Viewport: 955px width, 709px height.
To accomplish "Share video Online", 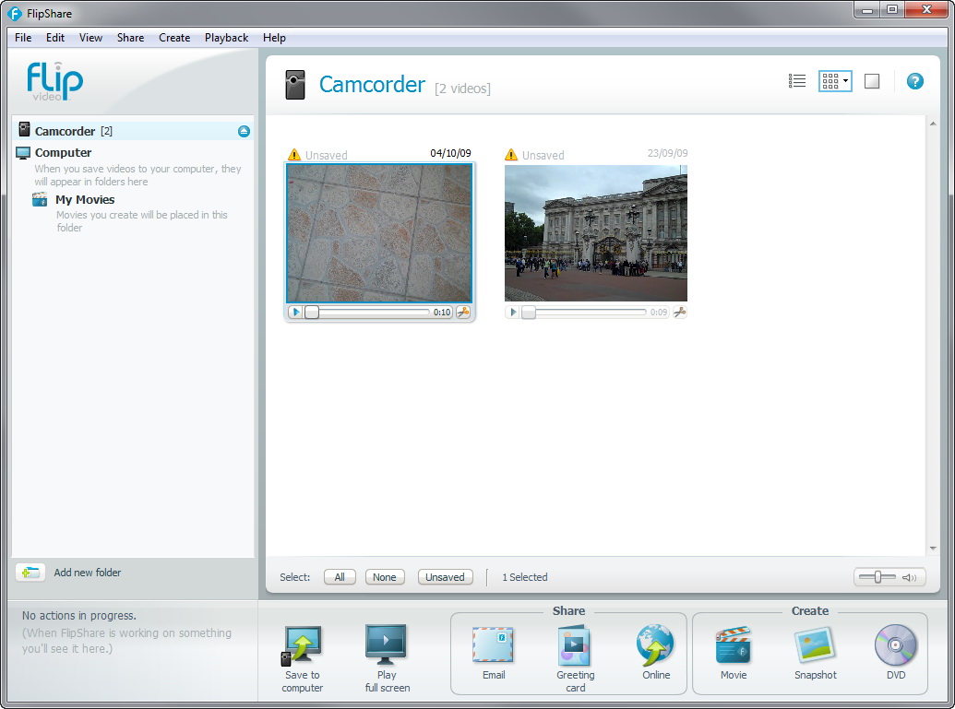I will pos(656,647).
